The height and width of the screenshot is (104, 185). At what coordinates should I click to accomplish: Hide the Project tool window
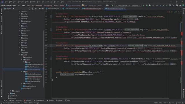(43, 9)
